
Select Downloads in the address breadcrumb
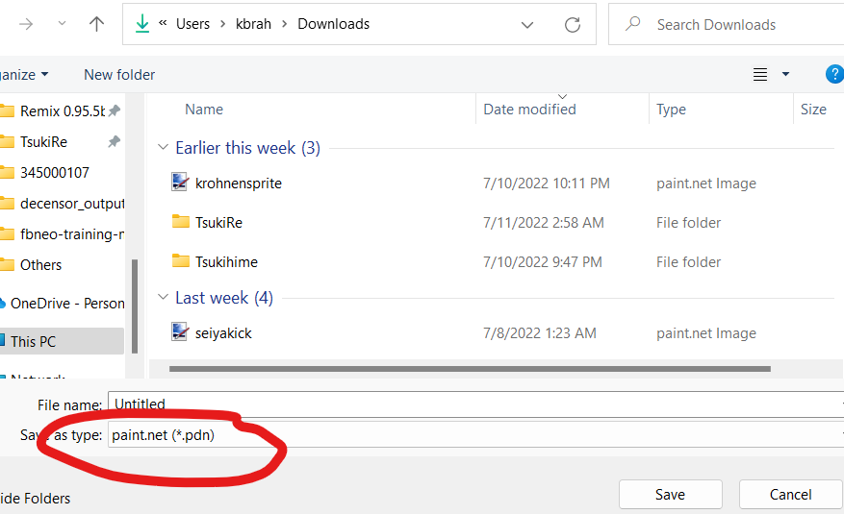pos(333,24)
